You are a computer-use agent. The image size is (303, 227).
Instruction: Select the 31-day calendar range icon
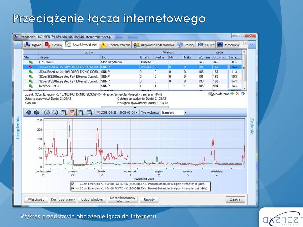point(80,113)
